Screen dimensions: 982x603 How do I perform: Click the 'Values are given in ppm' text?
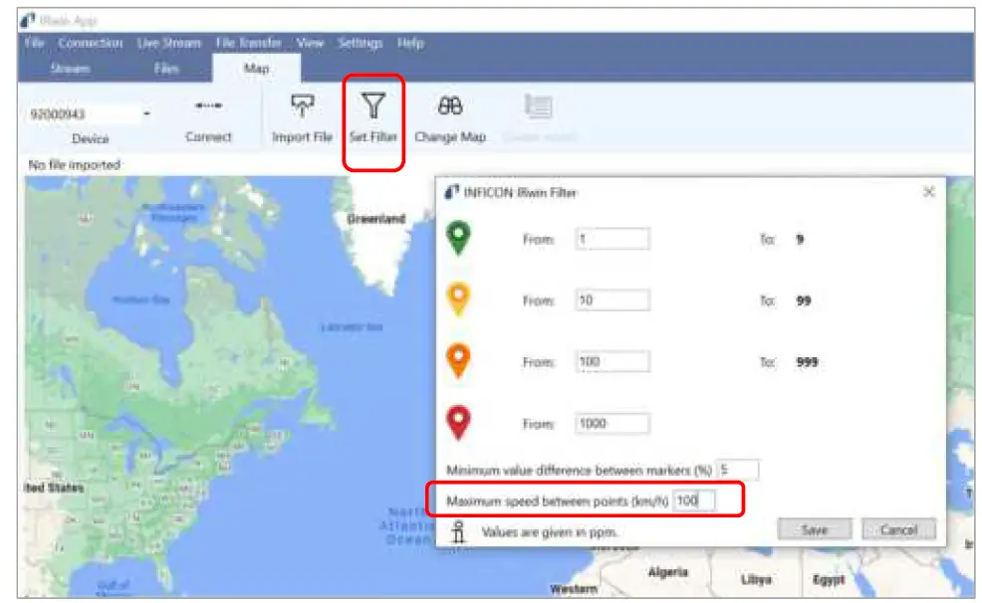(549, 532)
